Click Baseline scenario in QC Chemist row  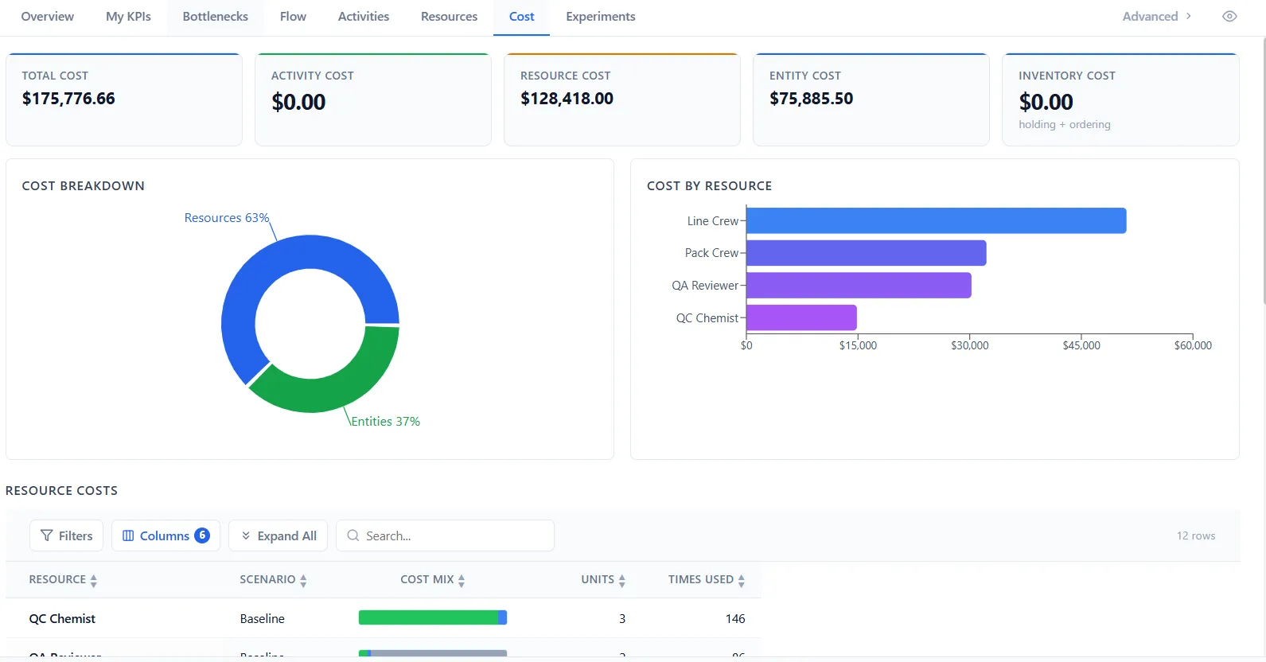click(x=263, y=618)
